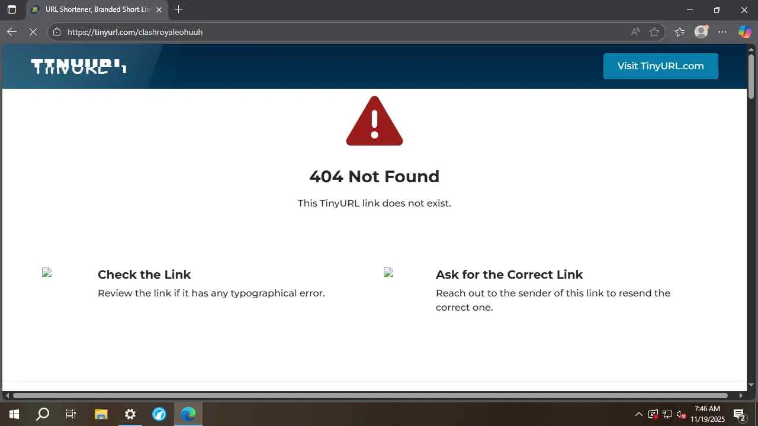The height and width of the screenshot is (426, 758).
Task: Open the Settings gear app on taskbar
Action: pos(130,414)
